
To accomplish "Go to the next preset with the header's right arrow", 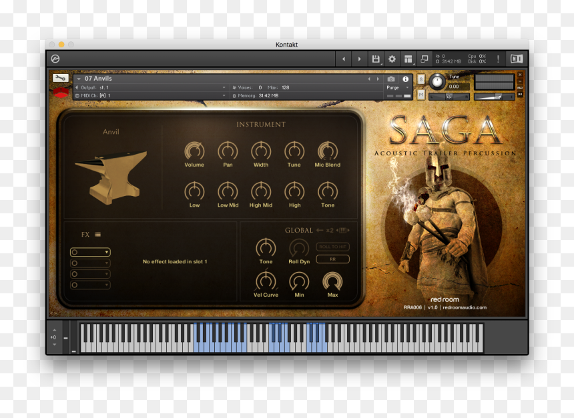I will pyautogui.click(x=359, y=59).
